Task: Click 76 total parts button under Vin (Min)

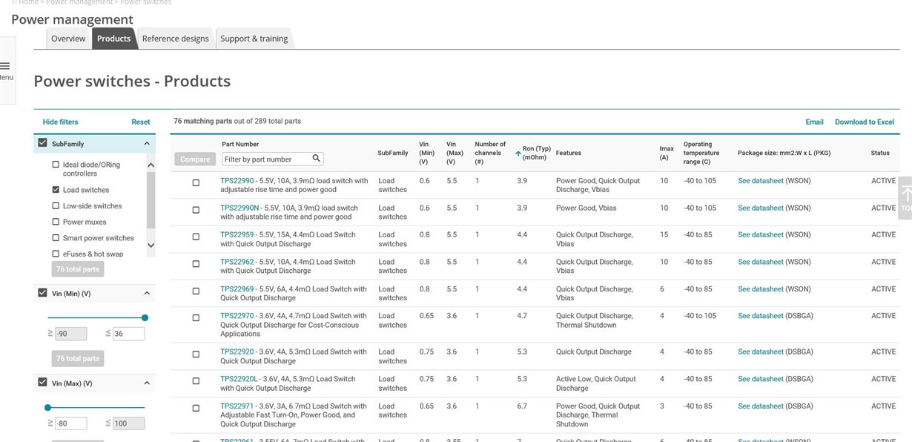Action: tap(78, 358)
